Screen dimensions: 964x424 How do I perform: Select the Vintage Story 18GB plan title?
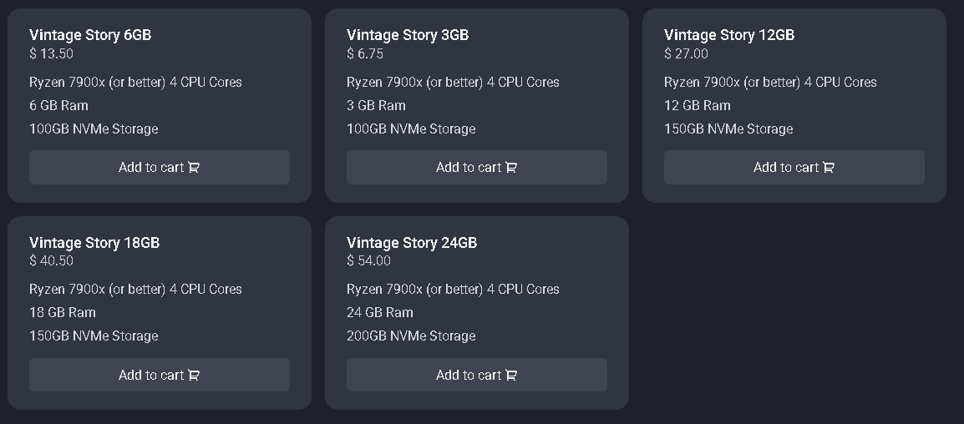click(x=94, y=243)
